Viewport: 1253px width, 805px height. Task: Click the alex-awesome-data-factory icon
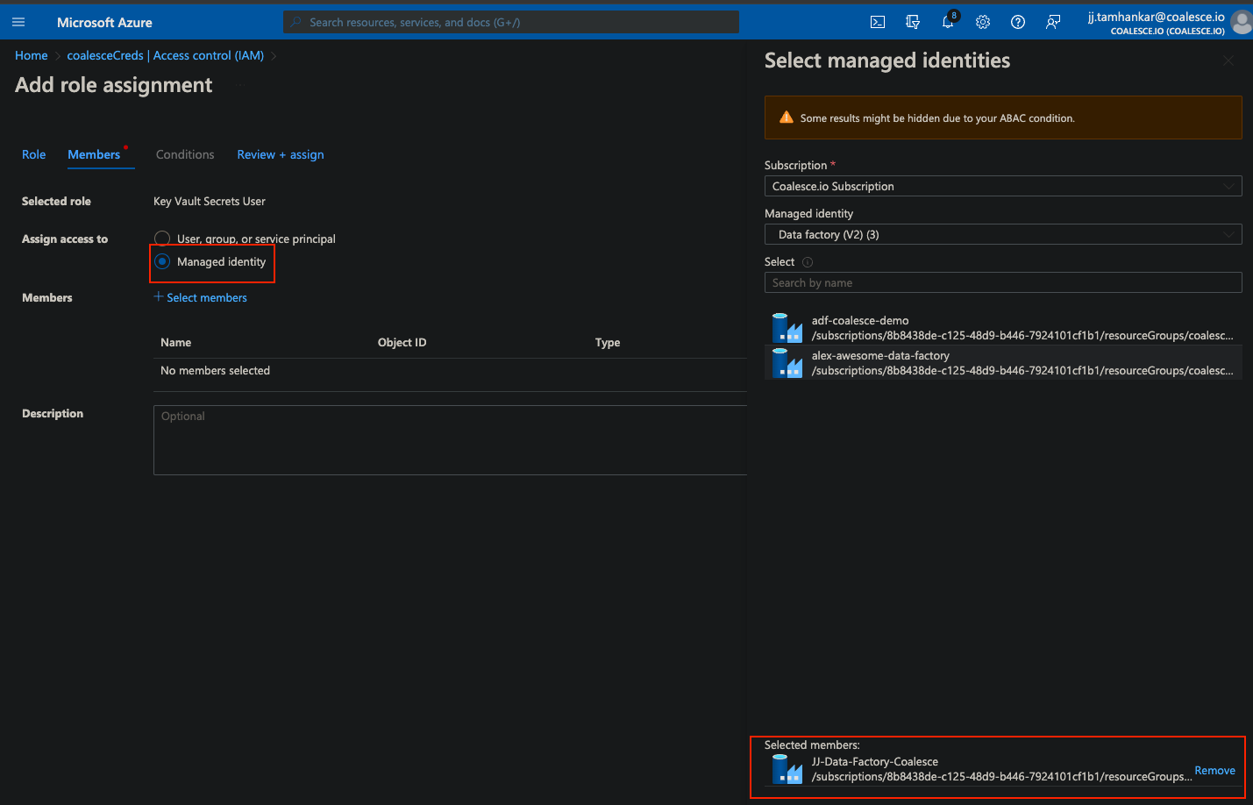787,363
